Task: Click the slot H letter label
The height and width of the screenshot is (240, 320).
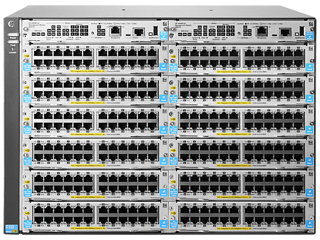Action: tap(172, 145)
